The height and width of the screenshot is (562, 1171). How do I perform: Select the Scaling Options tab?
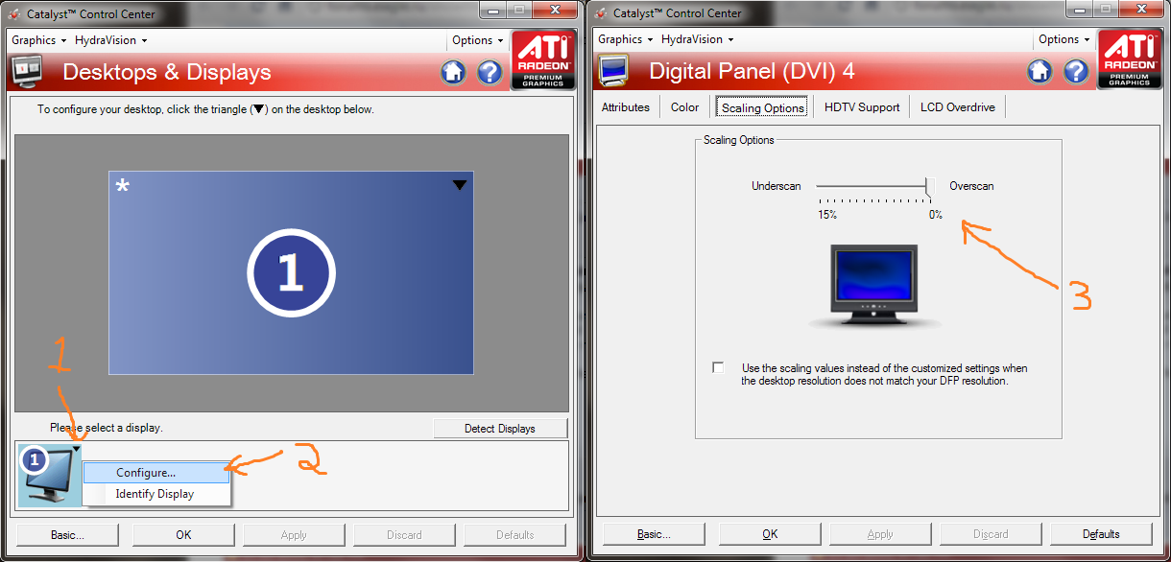pyautogui.click(x=763, y=107)
